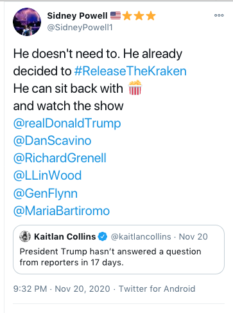The width and height of the screenshot is (233, 313).
Task: Click the popcorn emoji in the tweet
Action: click(x=135, y=88)
